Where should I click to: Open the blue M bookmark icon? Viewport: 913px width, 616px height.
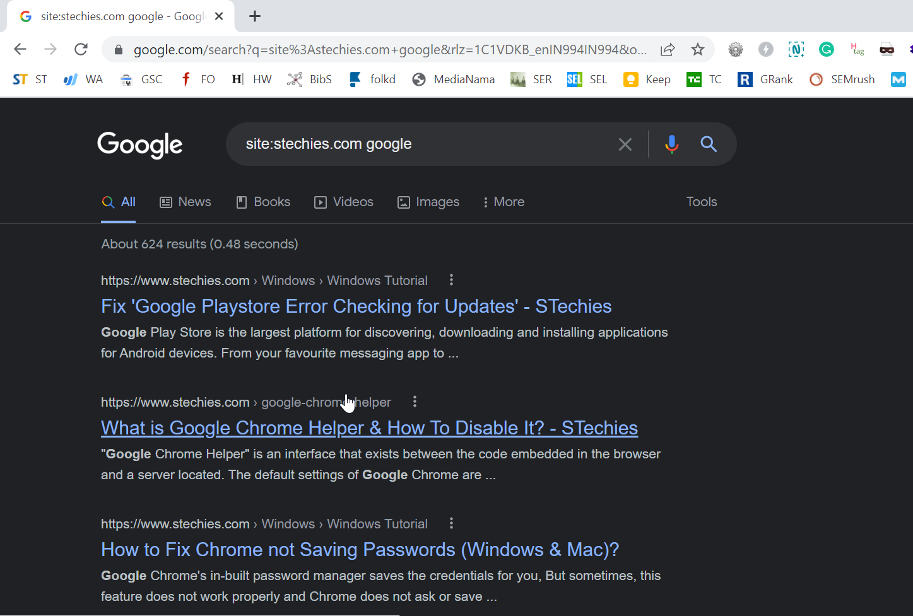[898, 79]
